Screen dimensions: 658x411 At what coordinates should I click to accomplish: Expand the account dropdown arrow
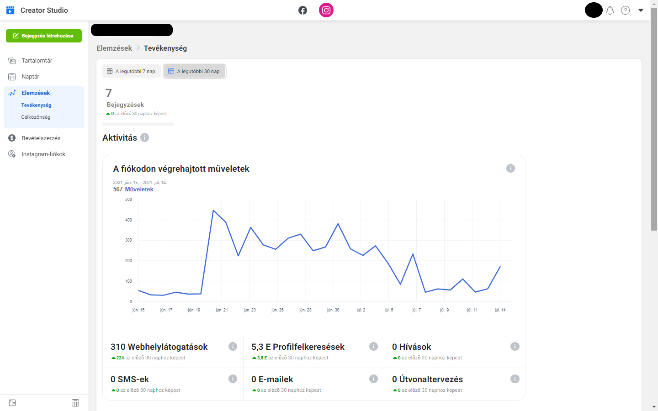pos(641,10)
